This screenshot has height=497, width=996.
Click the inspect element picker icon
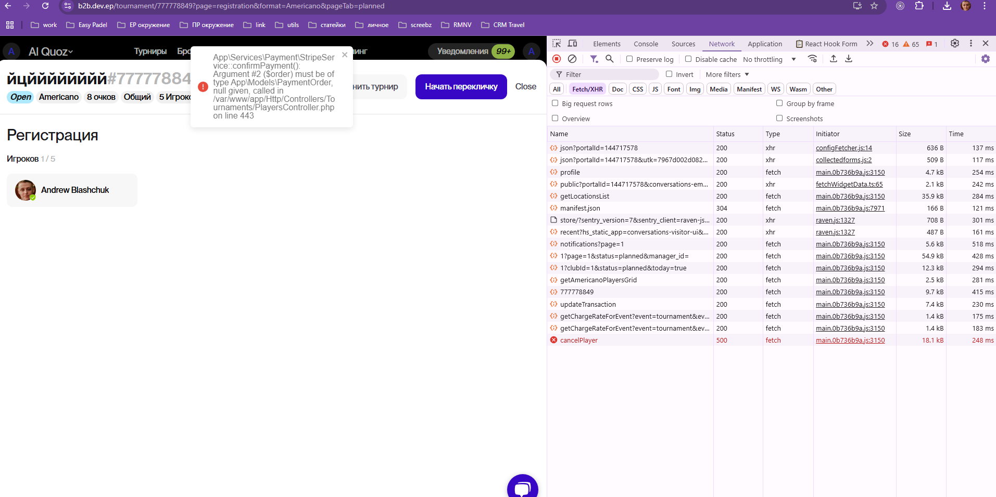pos(557,44)
